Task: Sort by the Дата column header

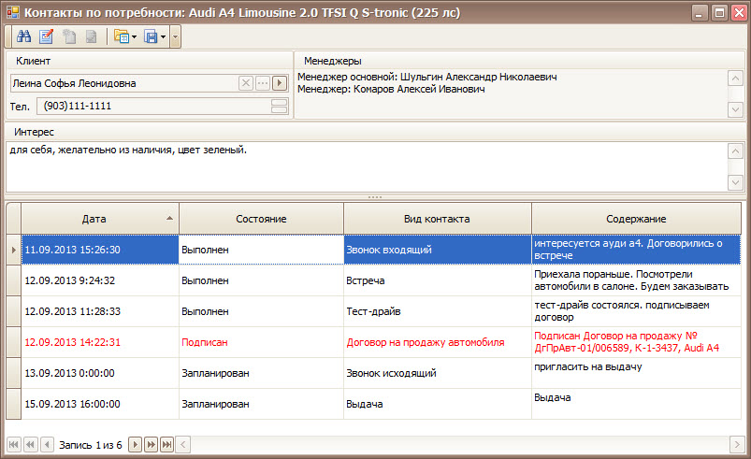Action: (x=94, y=219)
